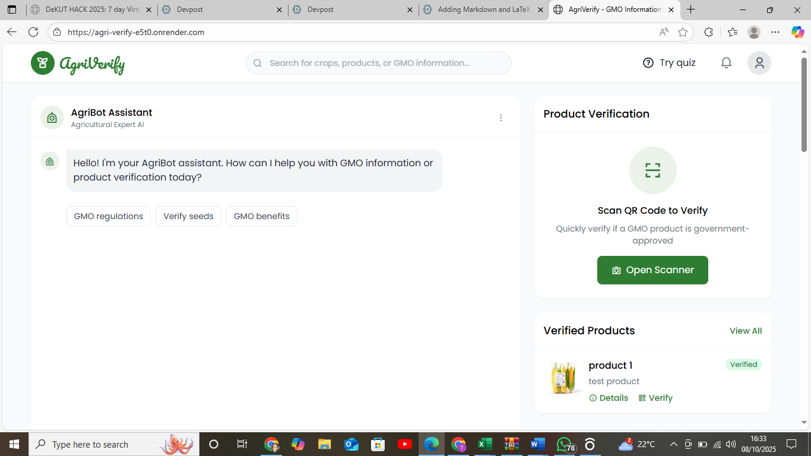This screenshot has height=456, width=811.
Task: Click the QR scan frame icon
Action: (x=653, y=170)
